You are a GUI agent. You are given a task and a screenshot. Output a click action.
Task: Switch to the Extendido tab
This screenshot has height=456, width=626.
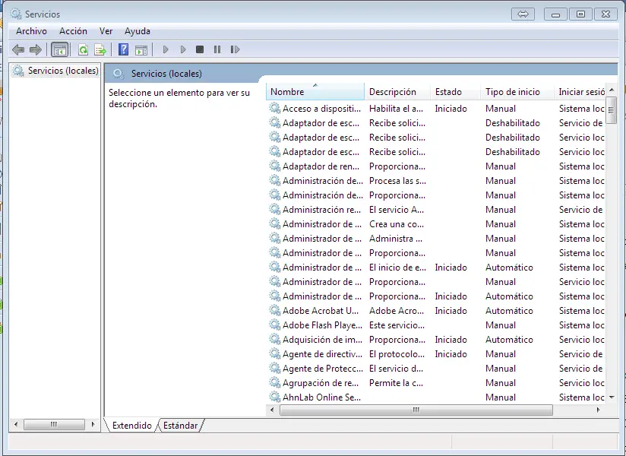coord(131,426)
